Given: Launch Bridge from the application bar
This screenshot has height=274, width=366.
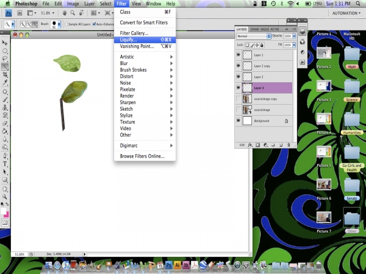Looking at the screenshot, I should (x=20, y=13).
